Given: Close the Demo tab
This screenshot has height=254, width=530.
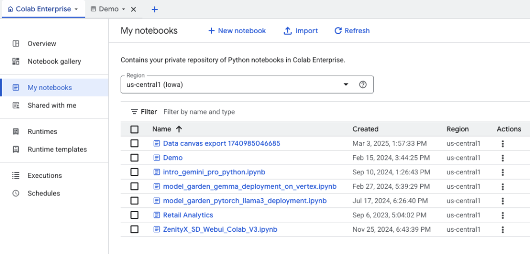Looking at the screenshot, I should point(134,9).
